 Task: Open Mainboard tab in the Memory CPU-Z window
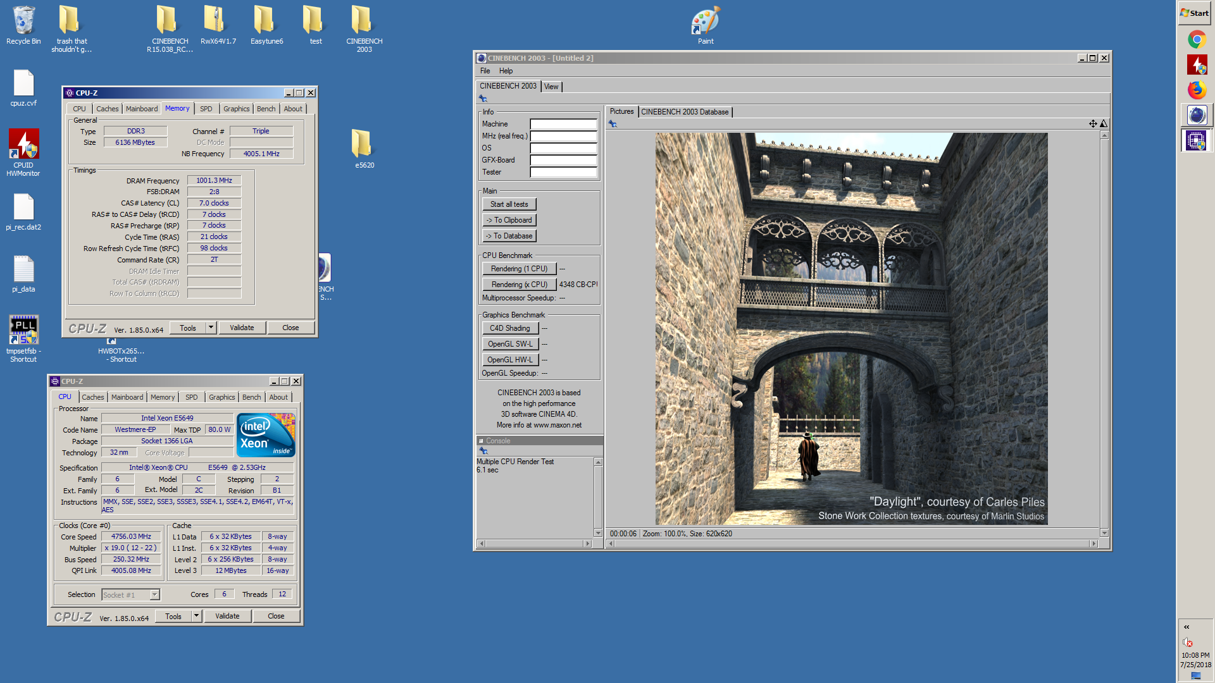click(142, 109)
